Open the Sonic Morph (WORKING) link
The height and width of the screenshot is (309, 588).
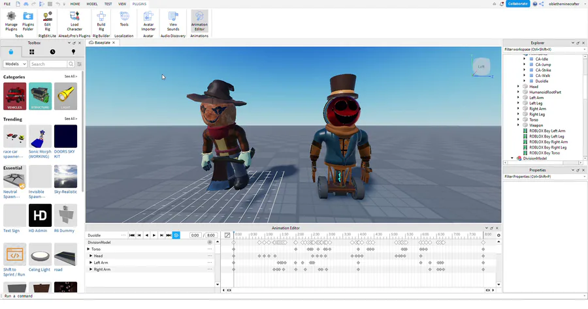40,154
